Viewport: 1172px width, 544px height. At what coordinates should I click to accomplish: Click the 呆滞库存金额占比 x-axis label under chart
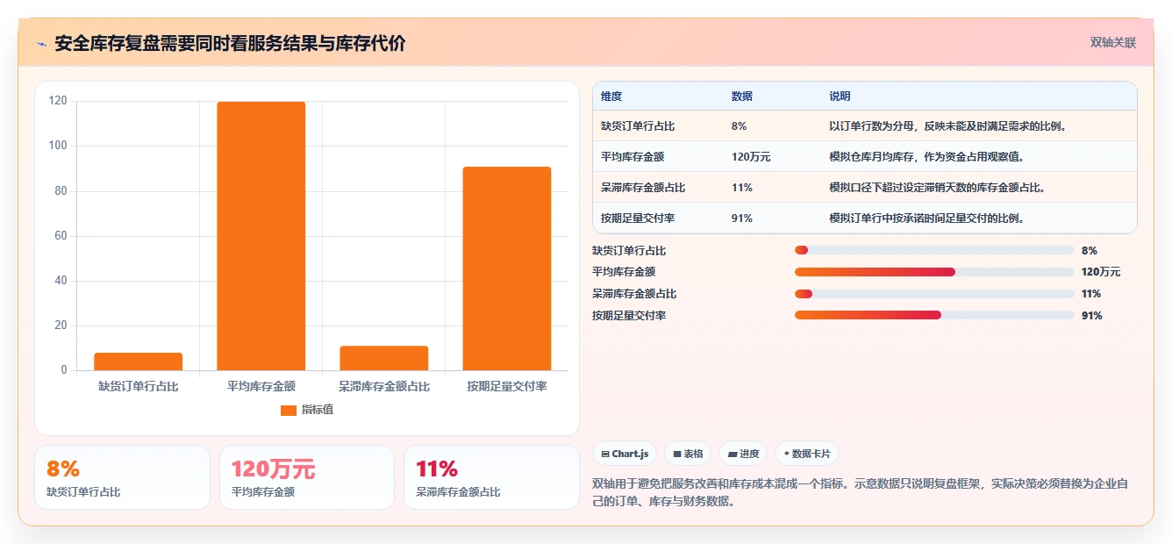(x=384, y=386)
